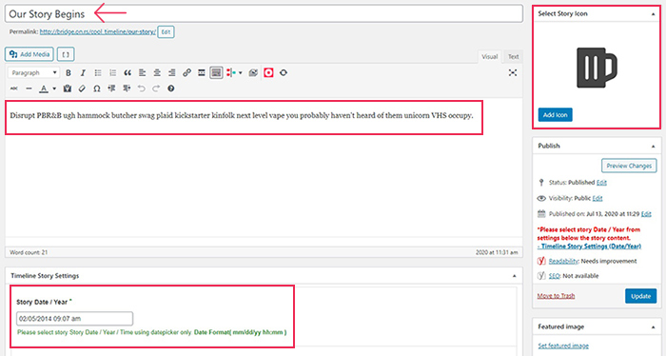This screenshot has height=356, width=666.
Task: Clear formatting with the eraser icon
Action: [82, 89]
